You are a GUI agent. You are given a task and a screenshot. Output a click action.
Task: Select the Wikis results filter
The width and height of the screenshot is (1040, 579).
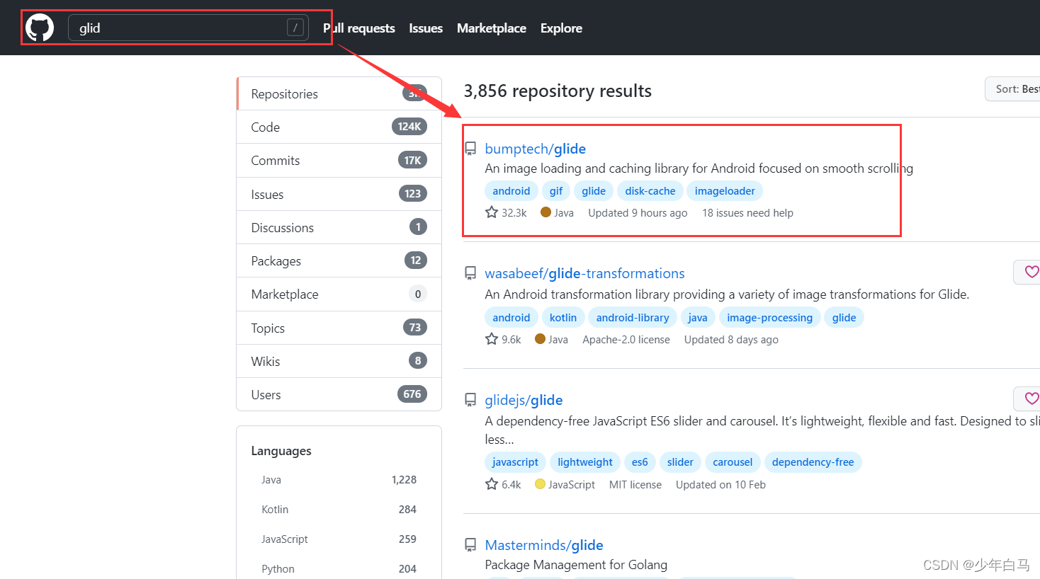coord(339,362)
